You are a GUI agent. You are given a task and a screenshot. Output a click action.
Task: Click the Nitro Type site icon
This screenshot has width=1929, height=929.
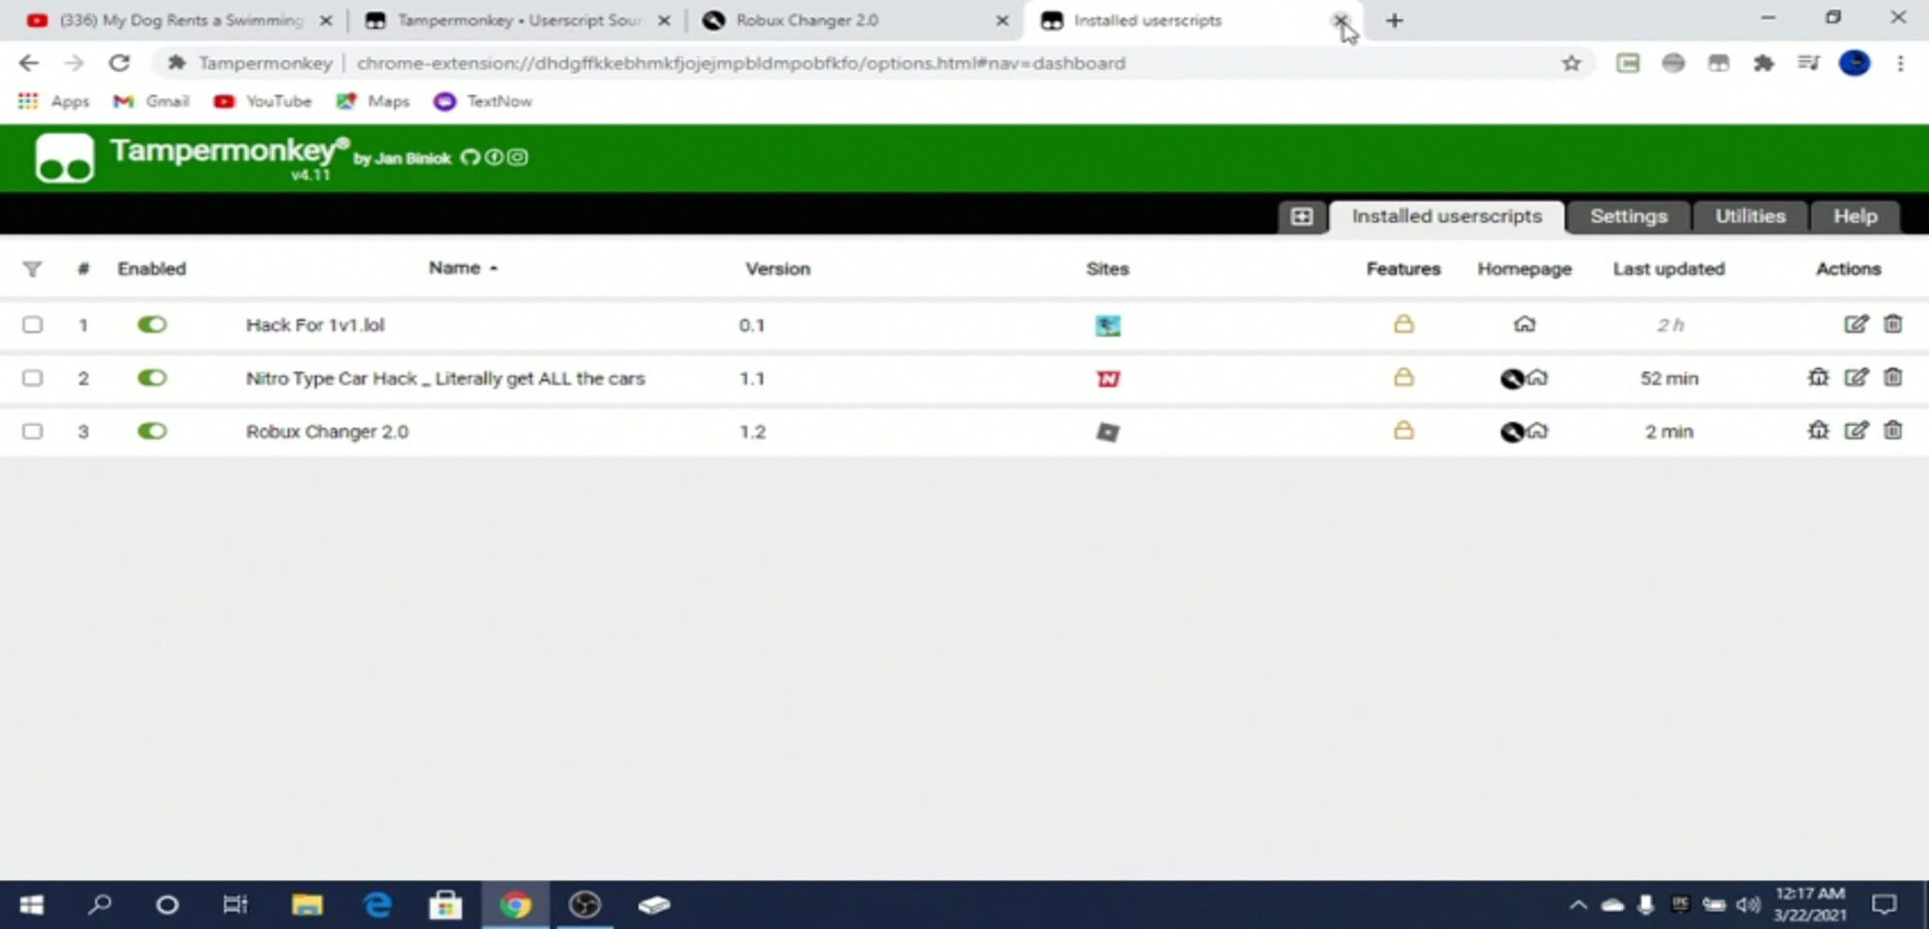(1108, 379)
